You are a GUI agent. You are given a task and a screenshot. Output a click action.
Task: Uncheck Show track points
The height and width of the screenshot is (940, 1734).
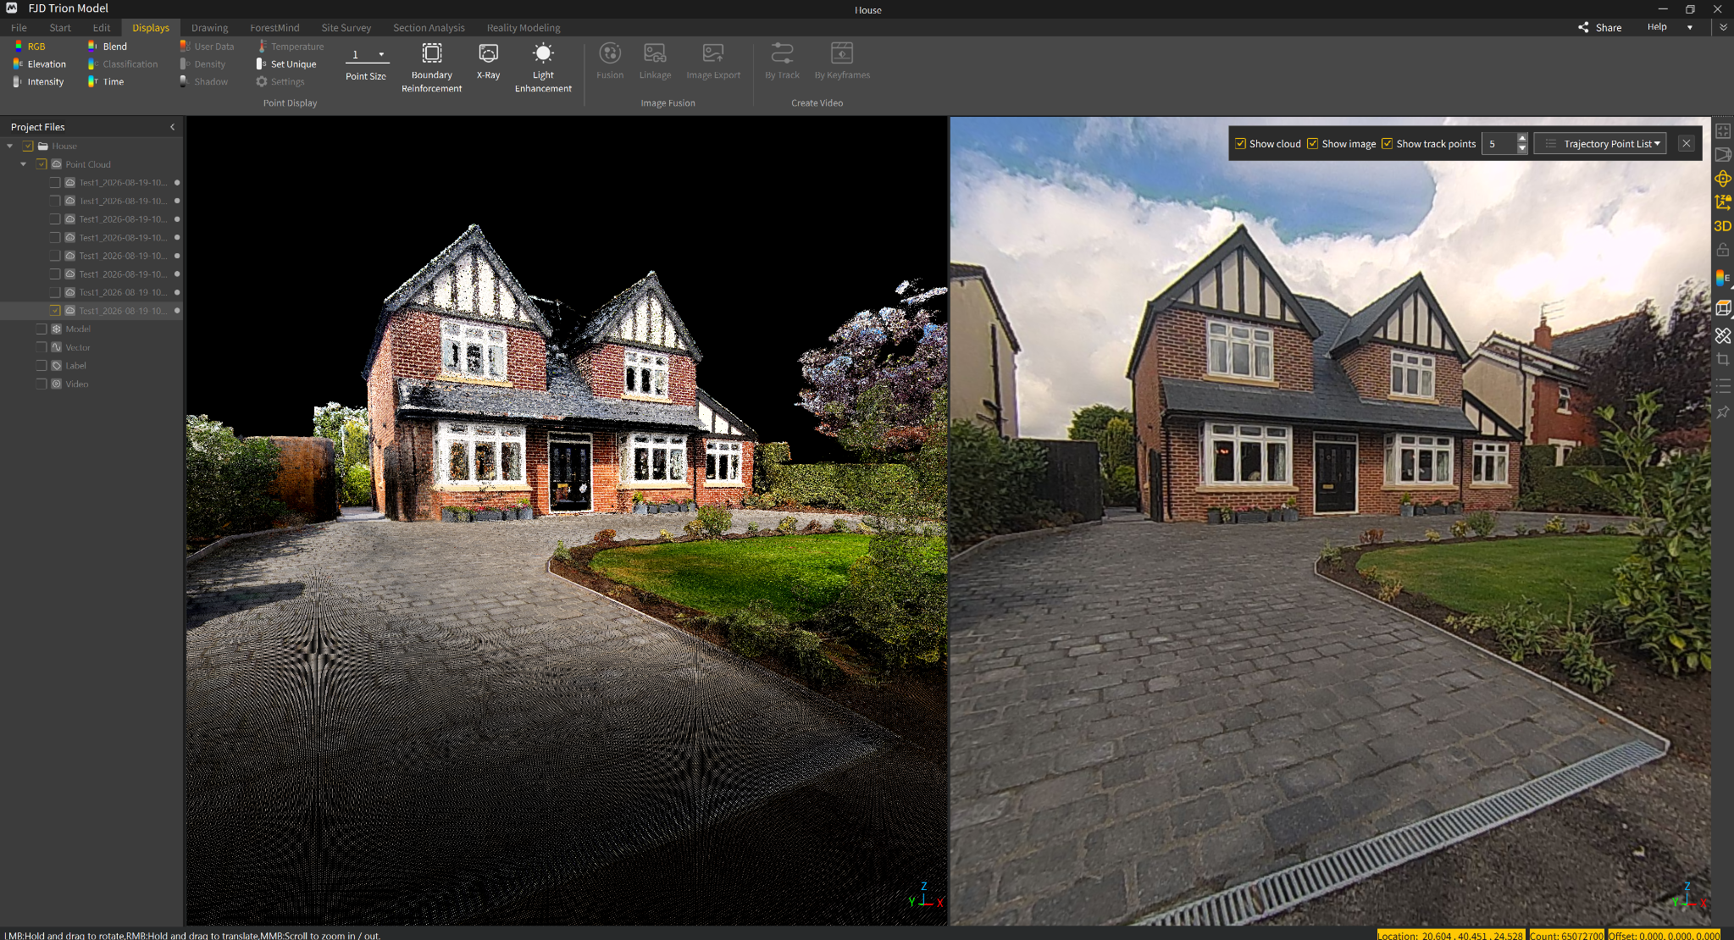[1388, 144]
